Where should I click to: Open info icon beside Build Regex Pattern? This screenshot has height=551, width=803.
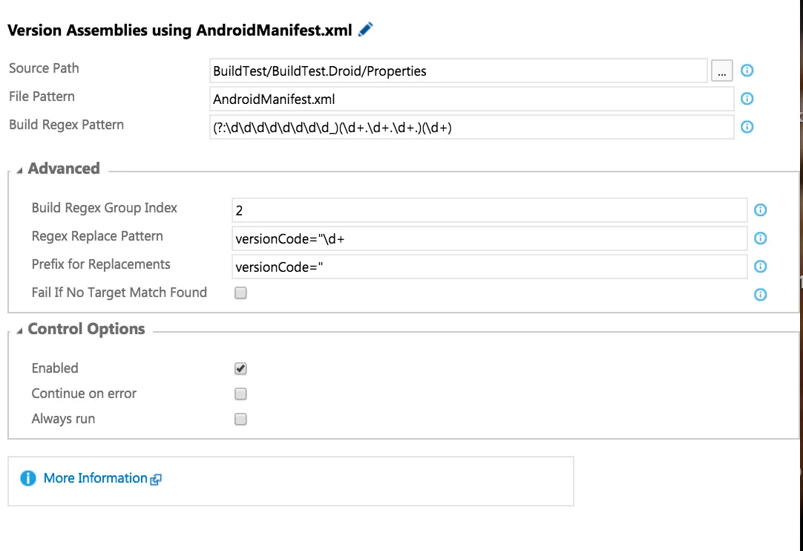(x=747, y=127)
